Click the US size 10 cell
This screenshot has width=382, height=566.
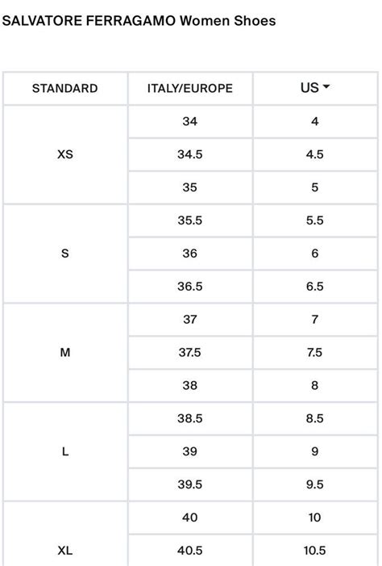315,518
